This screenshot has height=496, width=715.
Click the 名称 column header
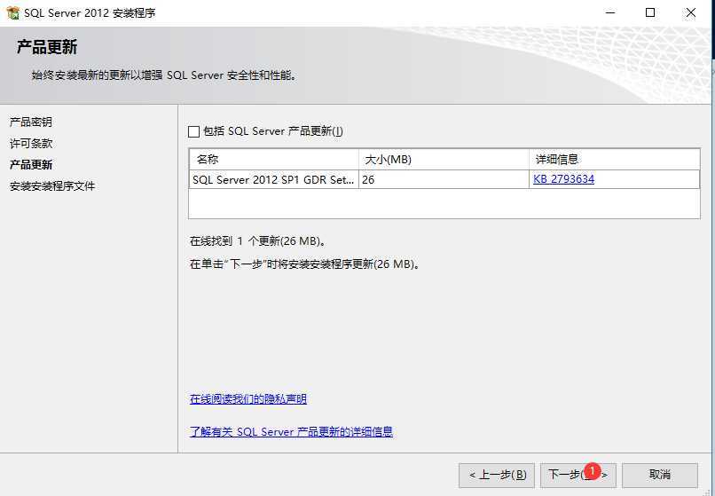(x=274, y=159)
